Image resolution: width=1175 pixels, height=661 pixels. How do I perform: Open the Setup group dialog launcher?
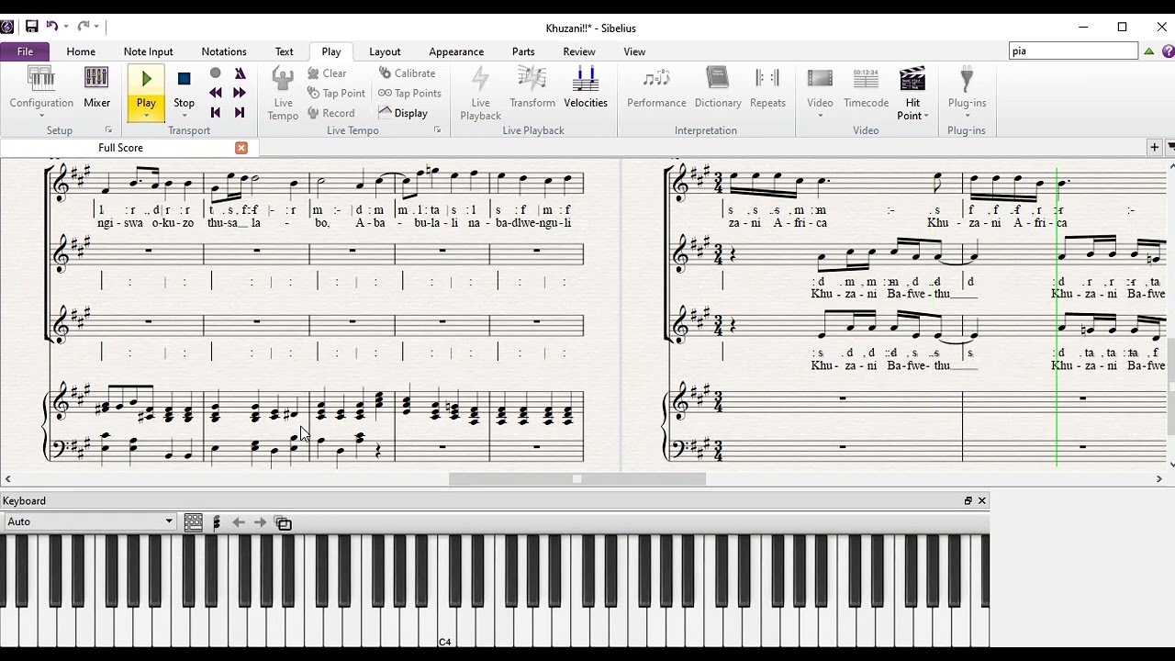(108, 130)
